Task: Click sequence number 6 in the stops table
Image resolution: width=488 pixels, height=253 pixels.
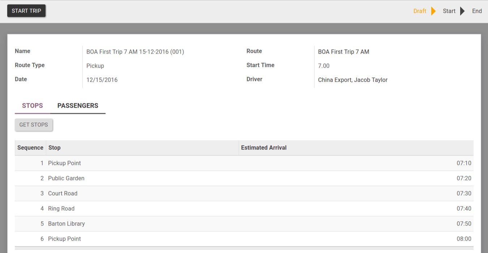Action: pos(42,239)
